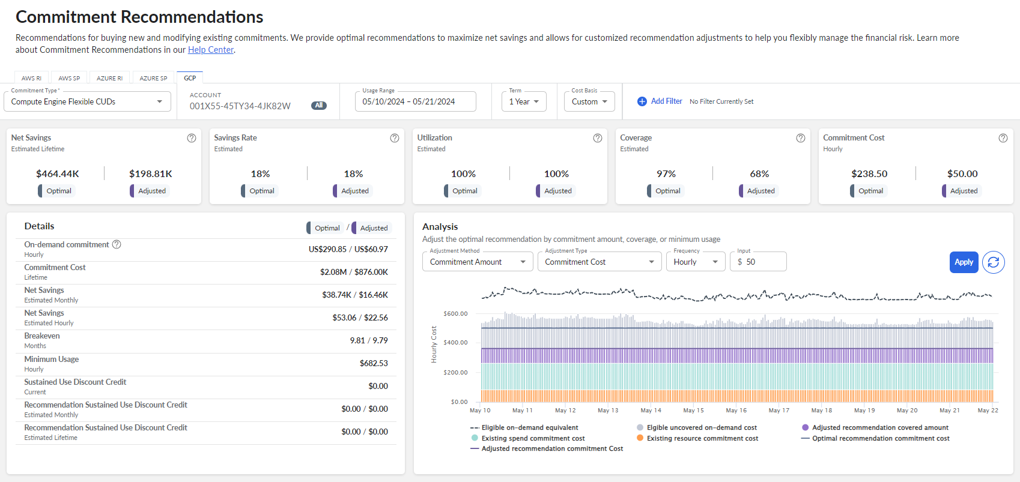Image resolution: width=1020 pixels, height=482 pixels.
Task: Click the On-demand commitment help icon
Action: pos(117,244)
